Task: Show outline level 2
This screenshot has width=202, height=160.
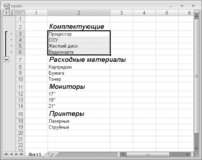Action: [12, 13]
